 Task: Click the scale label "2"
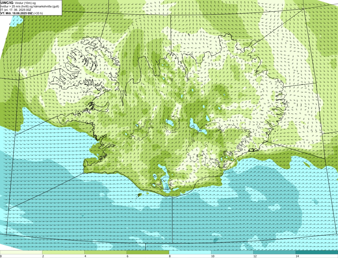[x=43, y=256]
